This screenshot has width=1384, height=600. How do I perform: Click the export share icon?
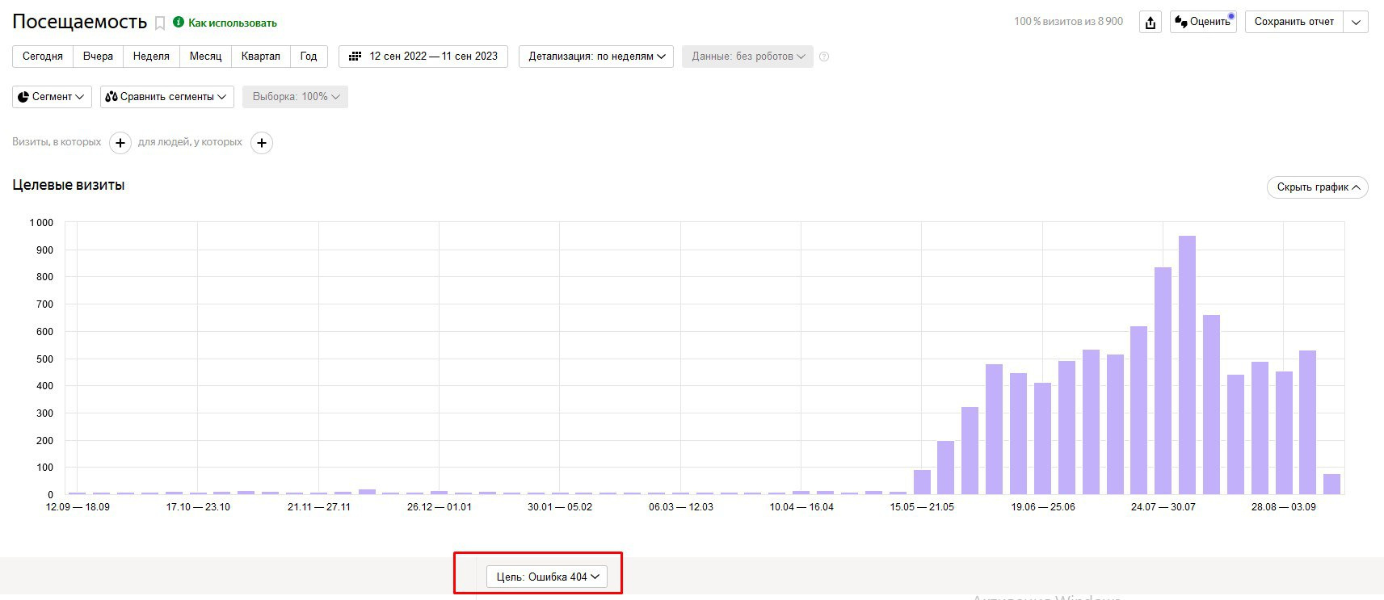click(x=1151, y=22)
